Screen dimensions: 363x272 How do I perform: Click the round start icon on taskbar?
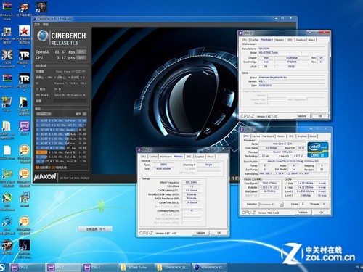click(2, 267)
